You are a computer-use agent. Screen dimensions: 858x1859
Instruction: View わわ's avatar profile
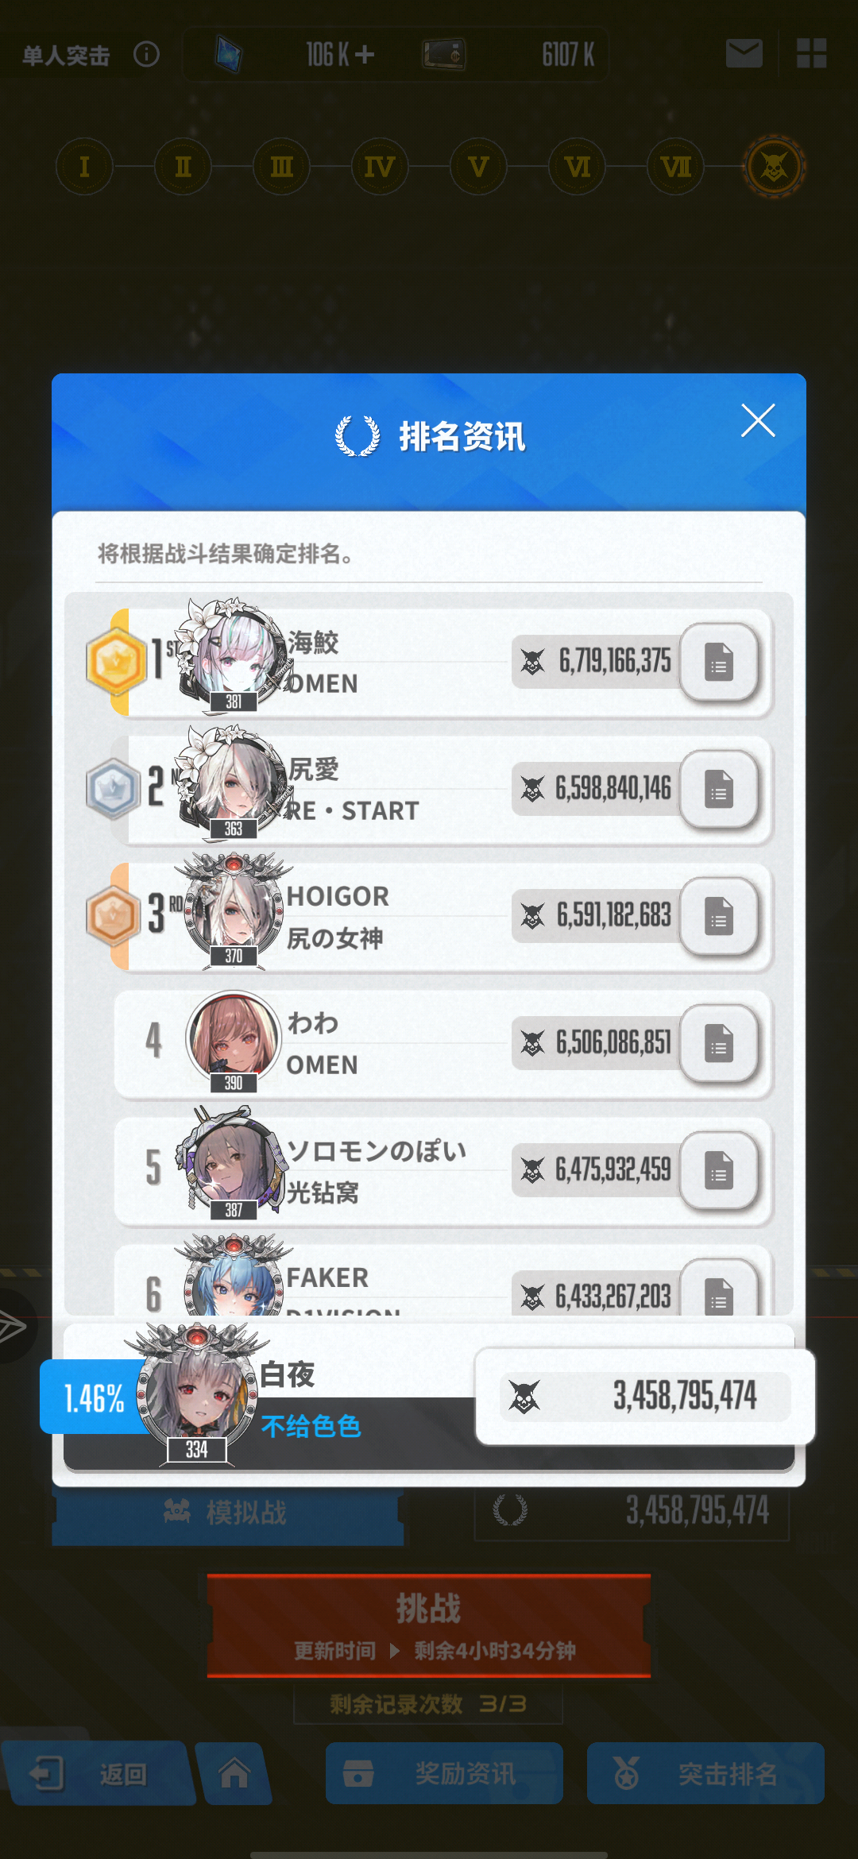(234, 1039)
